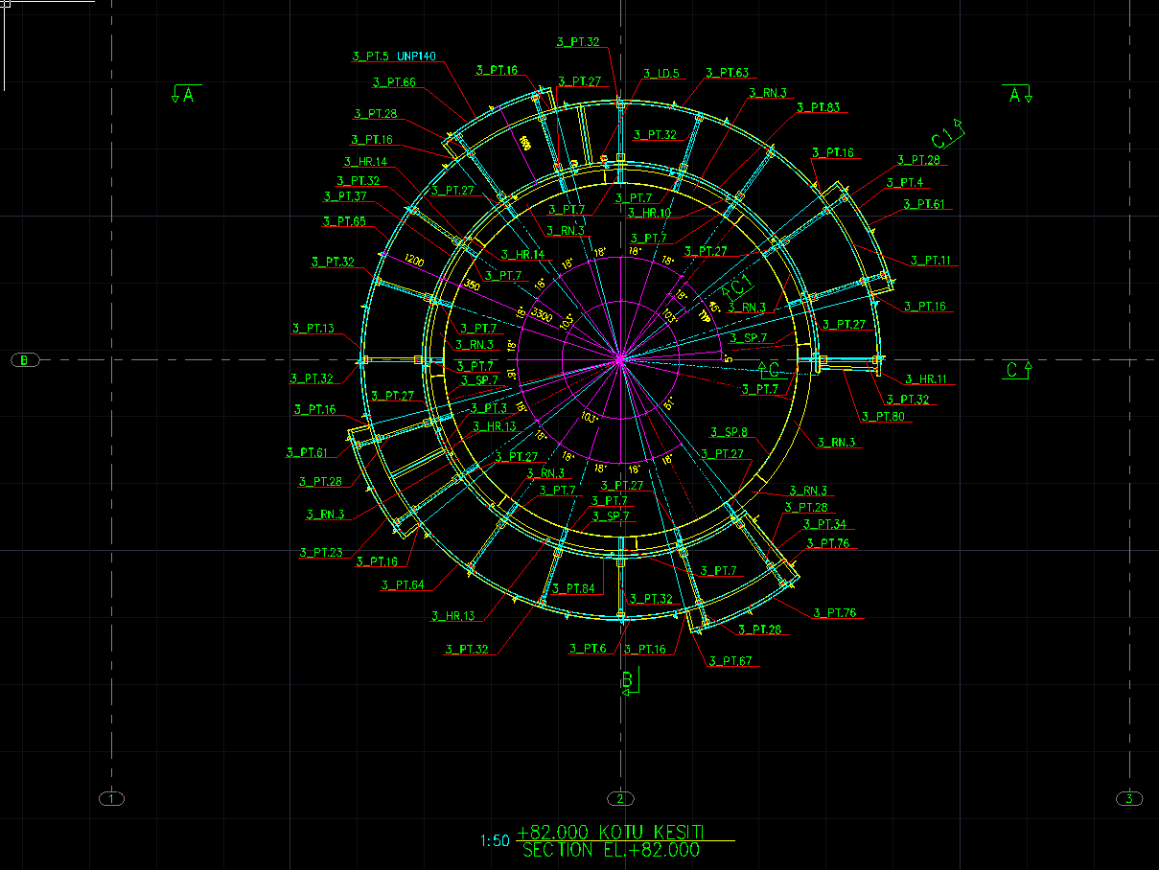Image resolution: width=1159 pixels, height=870 pixels.
Task: Click grid axis bubble 1
Action: (112, 798)
